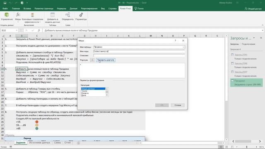Click the Redo arrow in title bar
This screenshot has width=265, height=149.
click(16, 3)
